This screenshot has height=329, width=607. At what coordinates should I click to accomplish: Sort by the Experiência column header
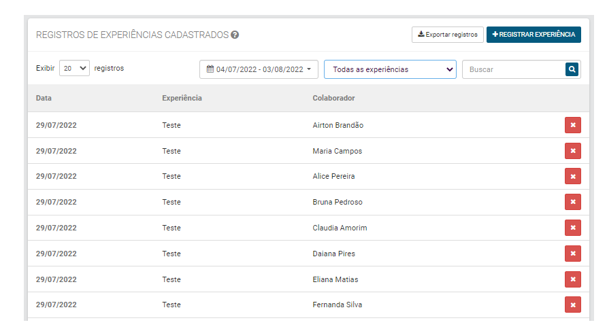pyautogui.click(x=182, y=98)
